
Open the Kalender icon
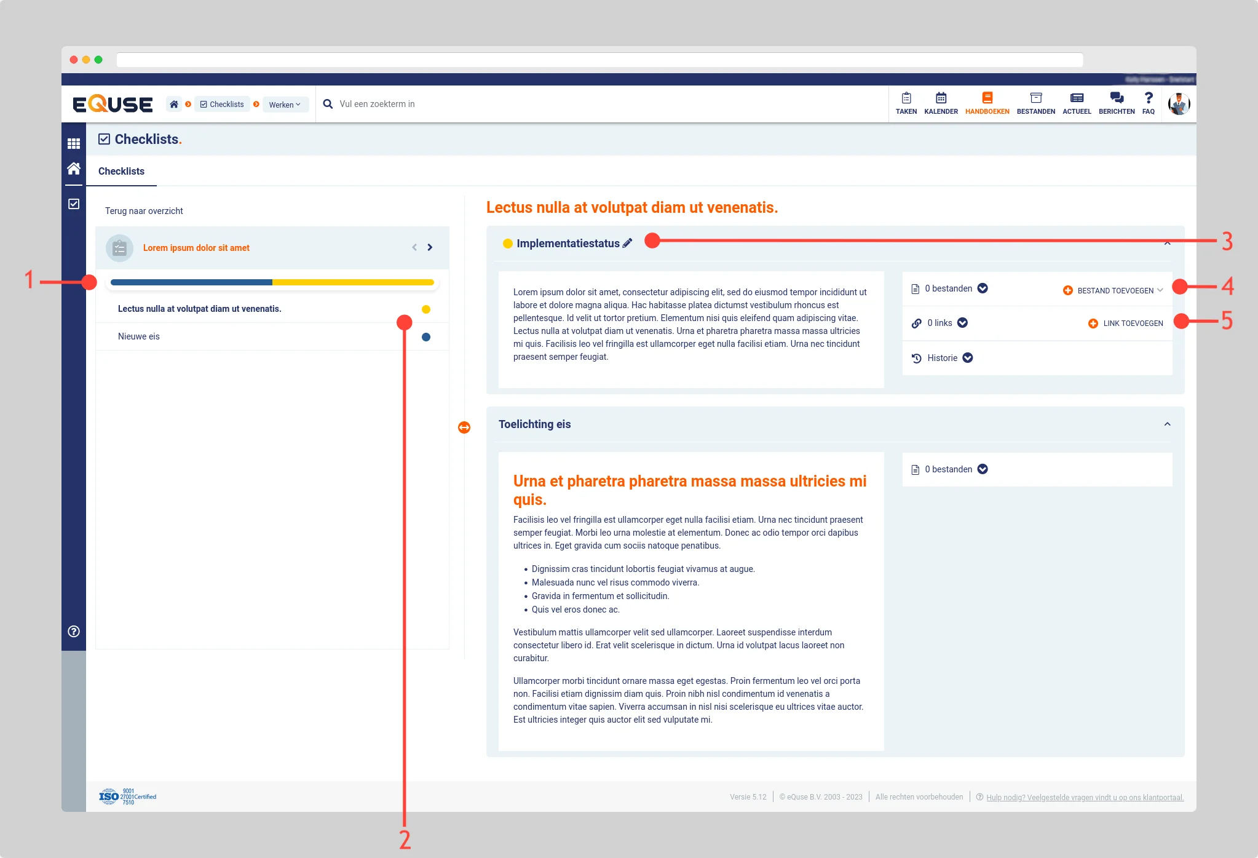point(941,98)
